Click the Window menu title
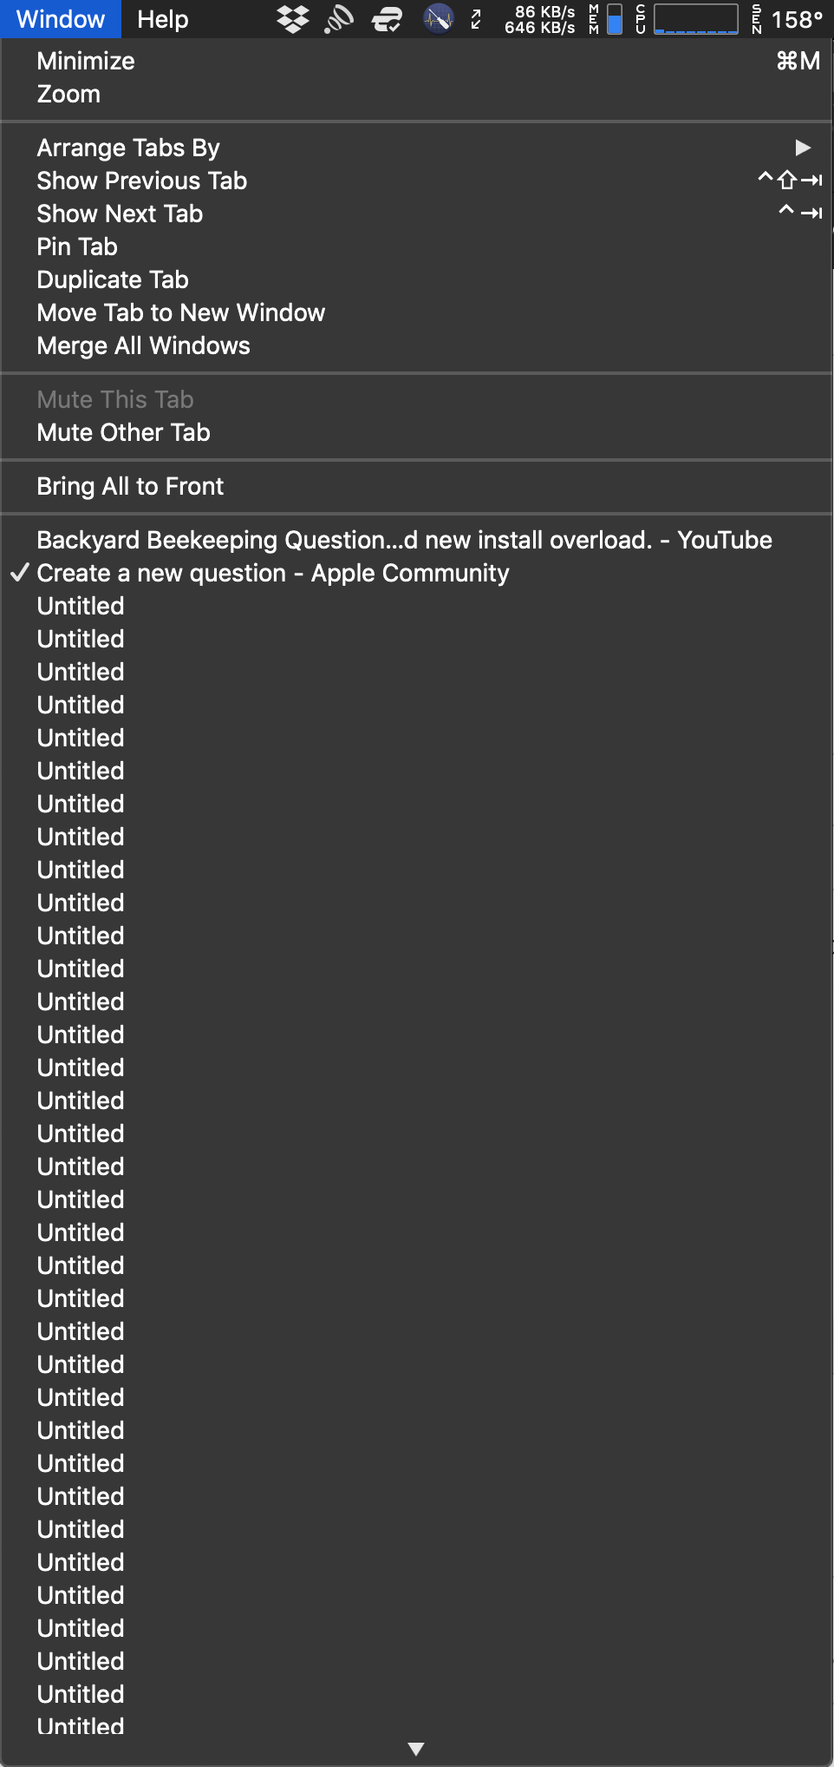This screenshot has height=1767, width=834. (x=61, y=19)
